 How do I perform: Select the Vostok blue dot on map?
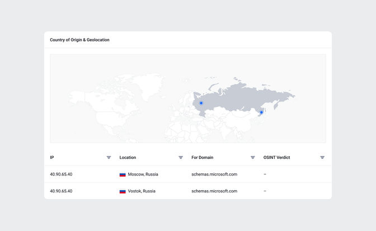click(261, 112)
